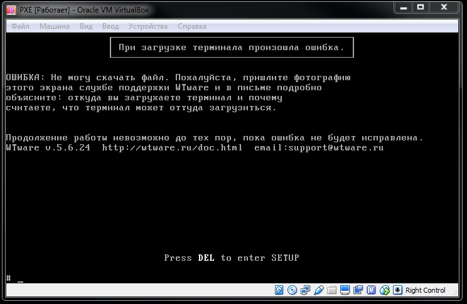Open the Устройства menu
467x304 pixels.
[x=148, y=26]
